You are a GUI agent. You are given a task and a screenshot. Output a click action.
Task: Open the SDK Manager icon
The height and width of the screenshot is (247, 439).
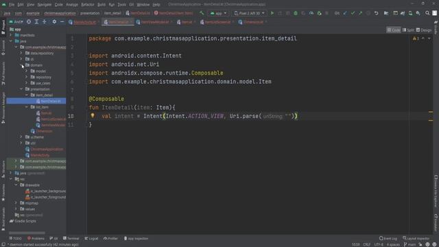click(418, 13)
